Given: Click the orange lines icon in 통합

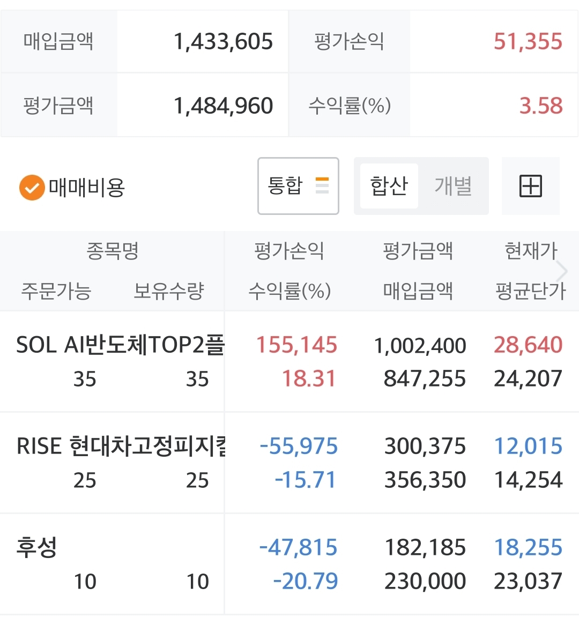Looking at the screenshot, I should point(322,185).
